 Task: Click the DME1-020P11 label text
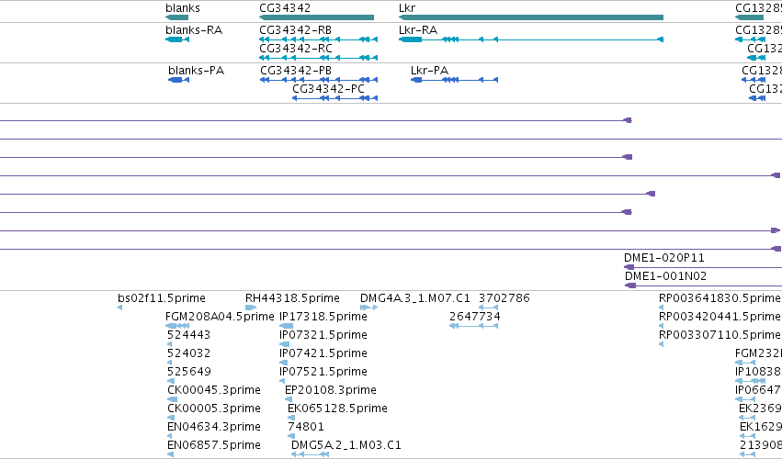664,258
